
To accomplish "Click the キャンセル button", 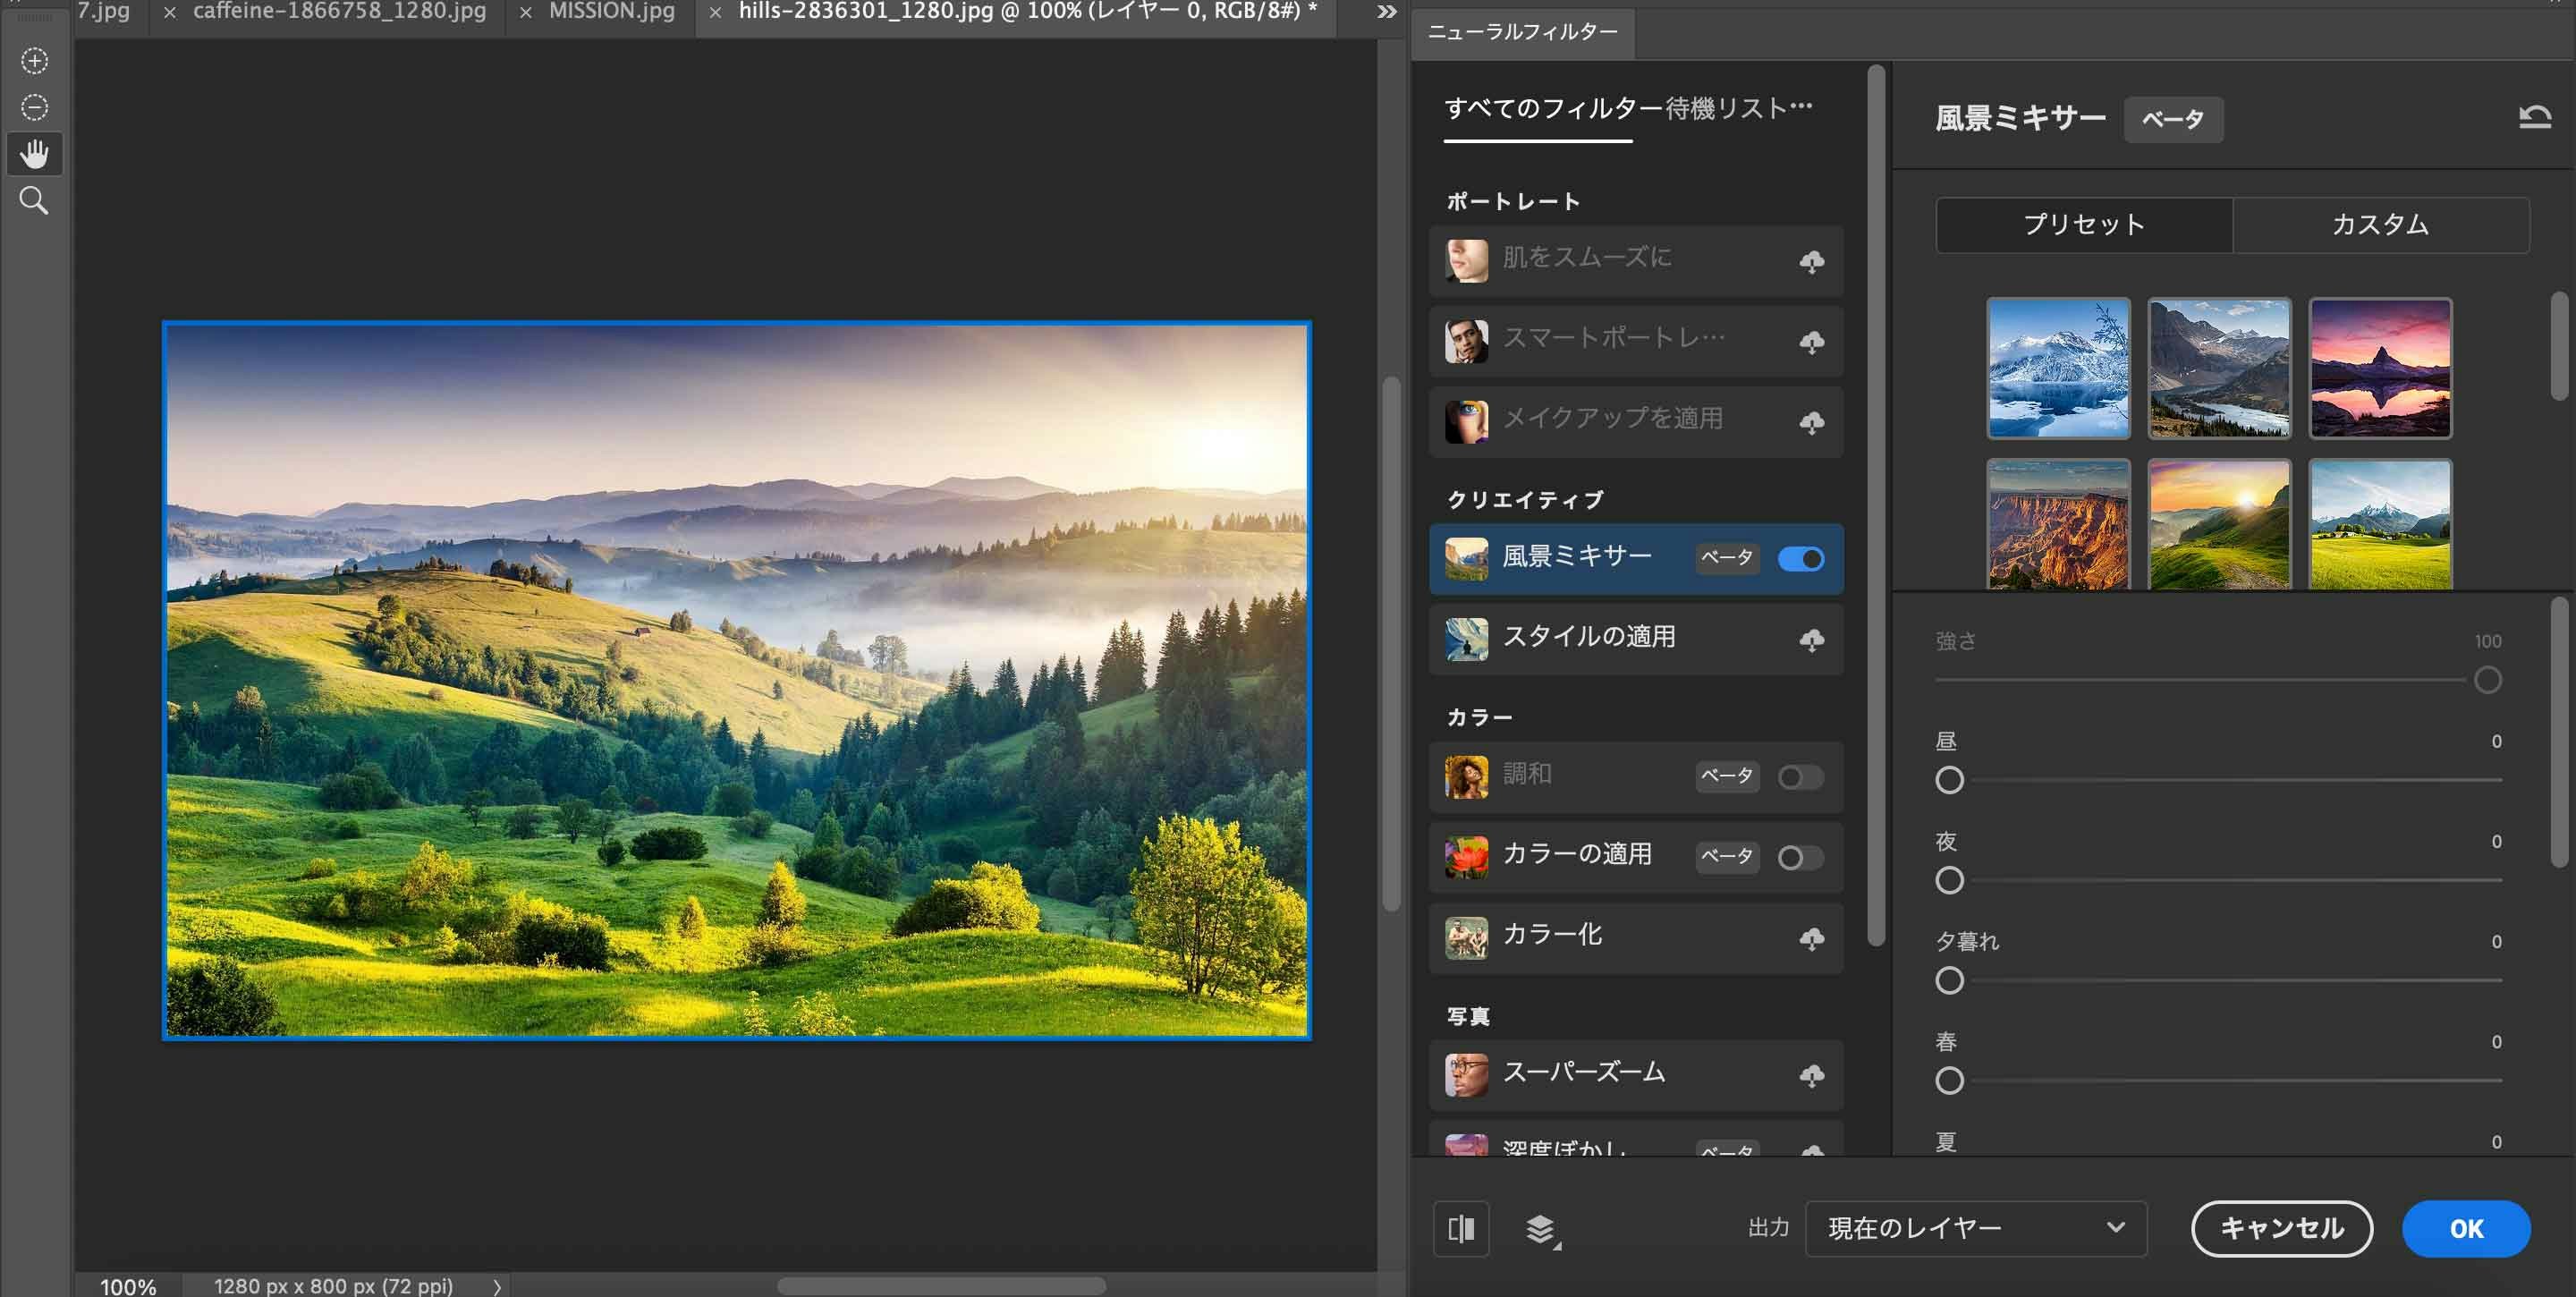I will (x=2281, y=1229).
